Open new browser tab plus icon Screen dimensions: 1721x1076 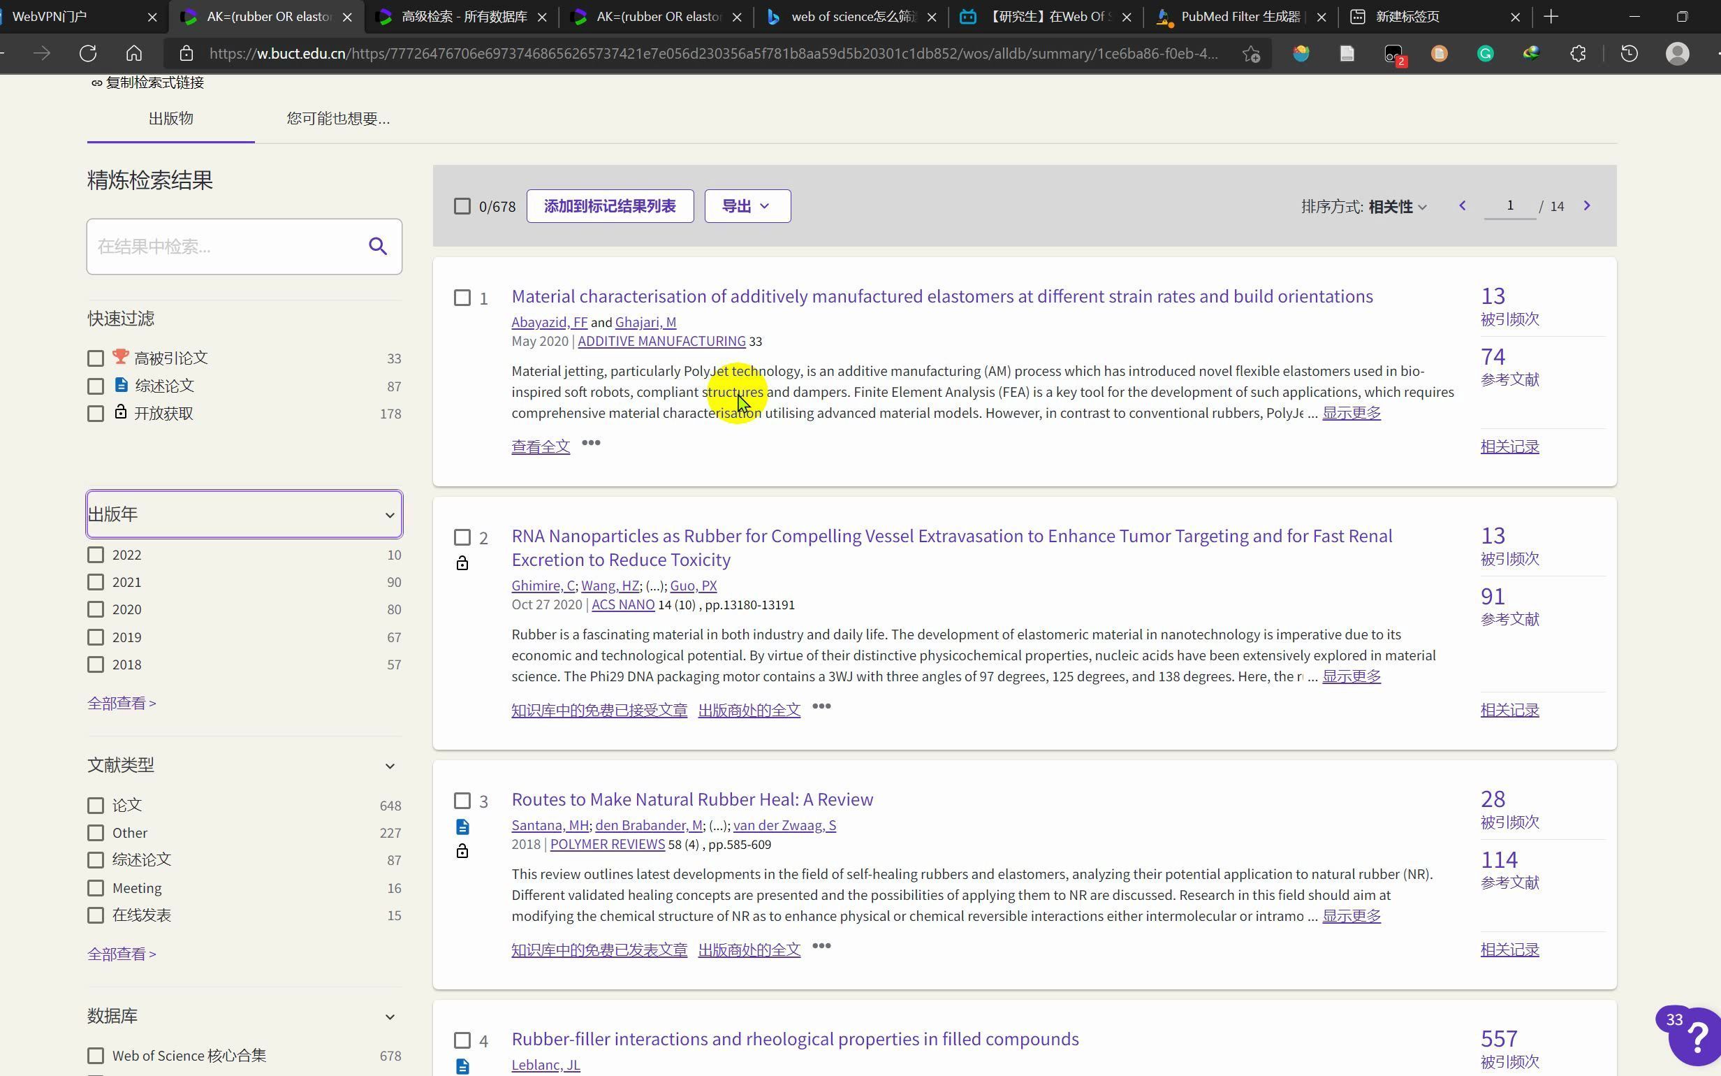click(1552, 16)
